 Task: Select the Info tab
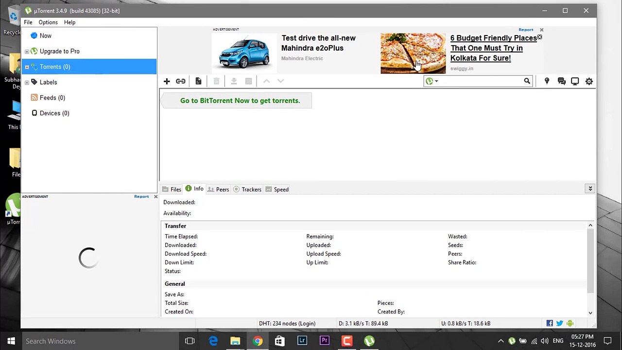click(x=194, y=189)
